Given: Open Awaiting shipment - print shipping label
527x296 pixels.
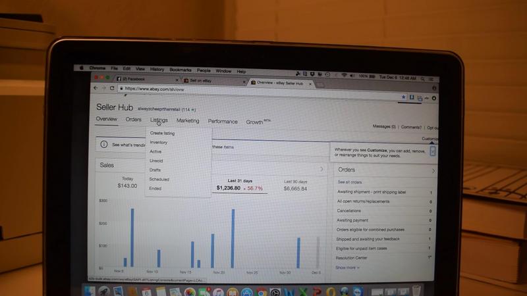Looking at the screenshot, I should 372,192.
